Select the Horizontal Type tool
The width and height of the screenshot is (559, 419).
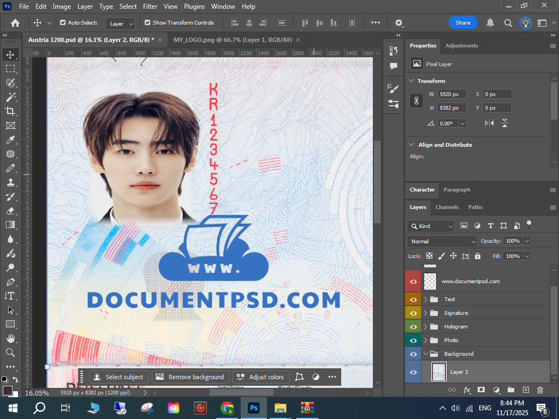click(x=10, y=296)
